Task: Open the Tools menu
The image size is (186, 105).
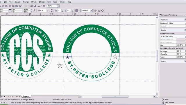Action: pos(55,2)
